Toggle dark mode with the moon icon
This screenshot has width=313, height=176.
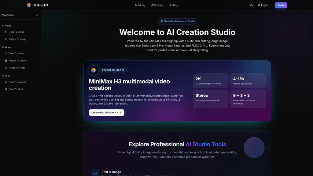click(252, 5)
